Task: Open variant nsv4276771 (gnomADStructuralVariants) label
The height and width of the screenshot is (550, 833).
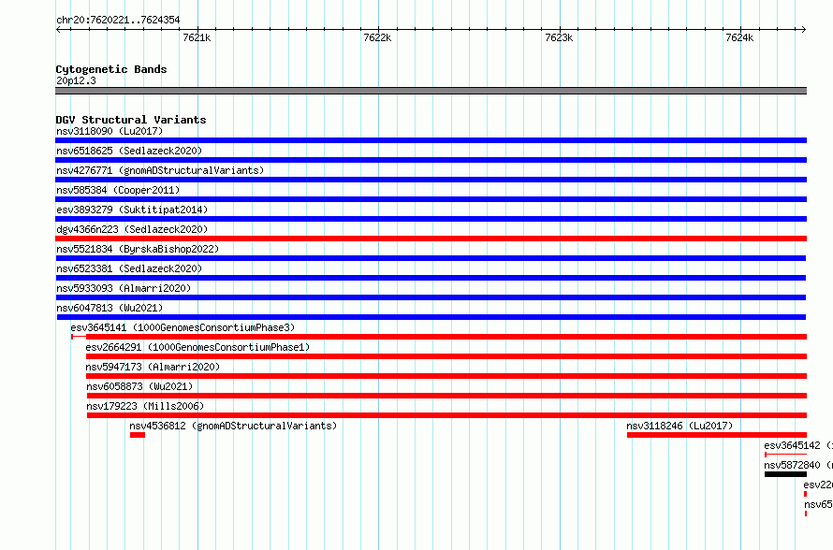Action: click(160, 170)
